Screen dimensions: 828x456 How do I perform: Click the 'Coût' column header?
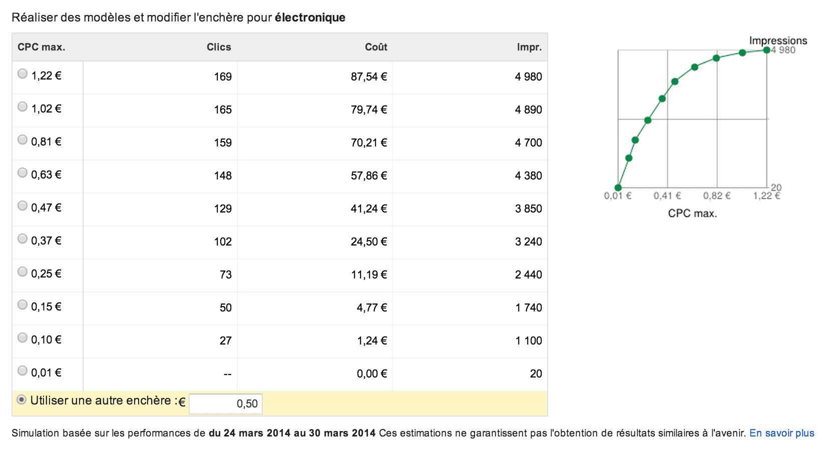coord(376,47)
